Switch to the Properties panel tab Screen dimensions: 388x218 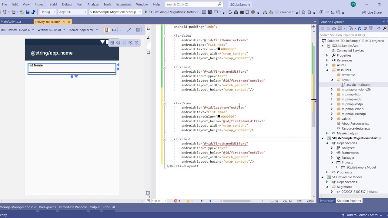[327, 201]
